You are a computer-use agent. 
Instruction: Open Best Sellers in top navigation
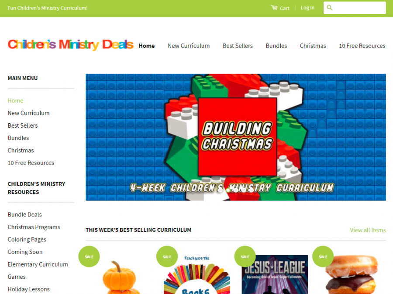(238, 46)
